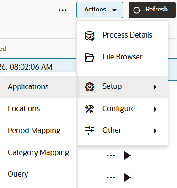This screenshot has width=177, height=188.
Task: Expand the Setup submenu arrow
Action: pyautogui.click(x=155, y=87)
